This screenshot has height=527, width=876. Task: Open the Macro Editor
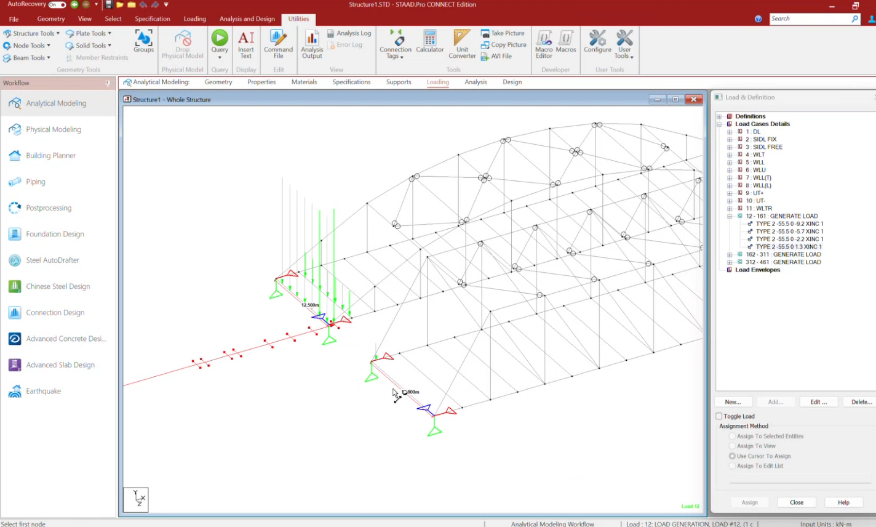[x=544, y=44]
